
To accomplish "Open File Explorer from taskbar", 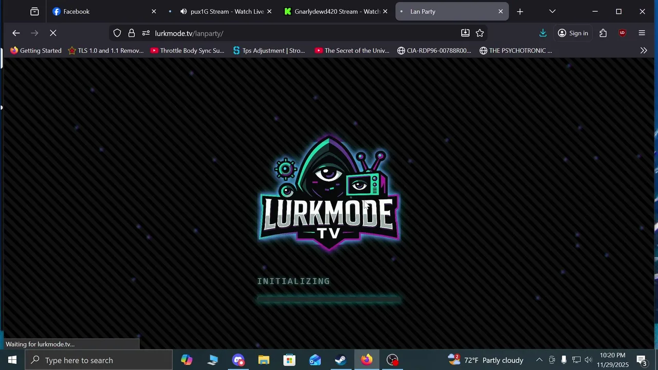I will pos(264,360).
